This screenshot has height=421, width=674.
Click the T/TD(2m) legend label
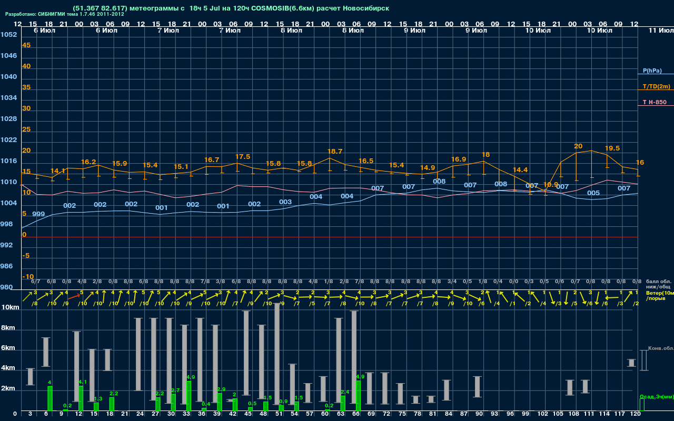click(x=656, y=86)
